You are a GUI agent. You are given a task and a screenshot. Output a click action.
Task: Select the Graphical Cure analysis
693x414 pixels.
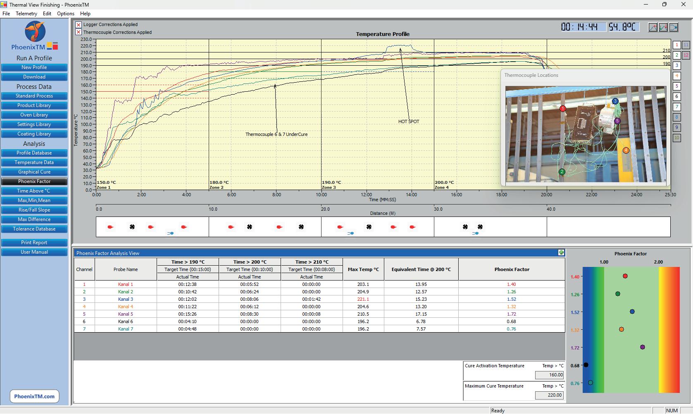[x=34, y=172]
